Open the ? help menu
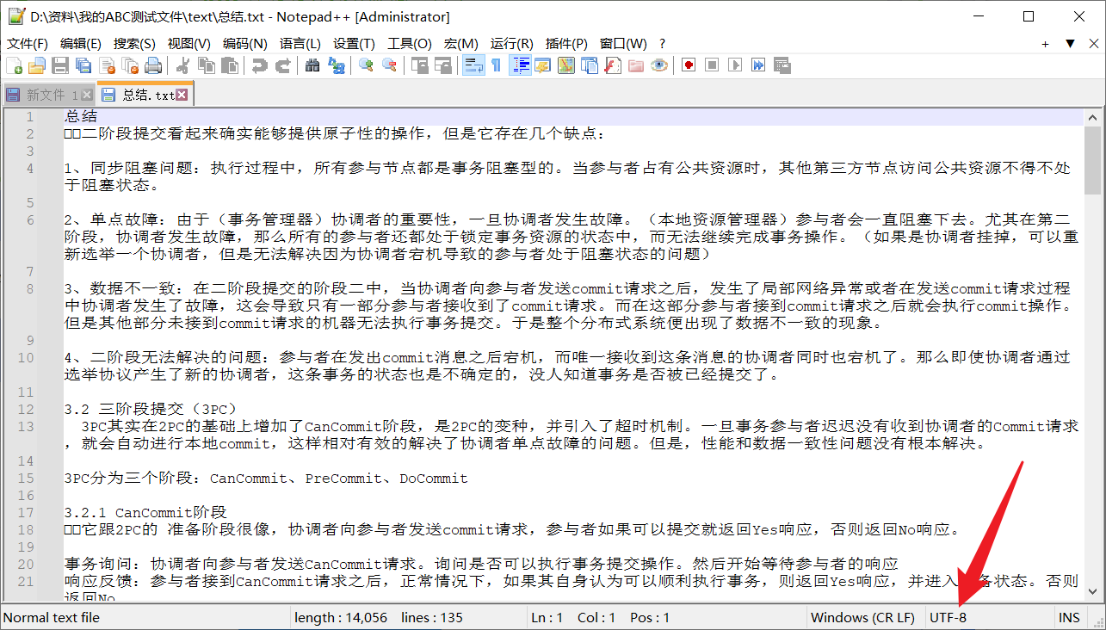The width and height of the screenshot is (1106, 630). (662, 43)
